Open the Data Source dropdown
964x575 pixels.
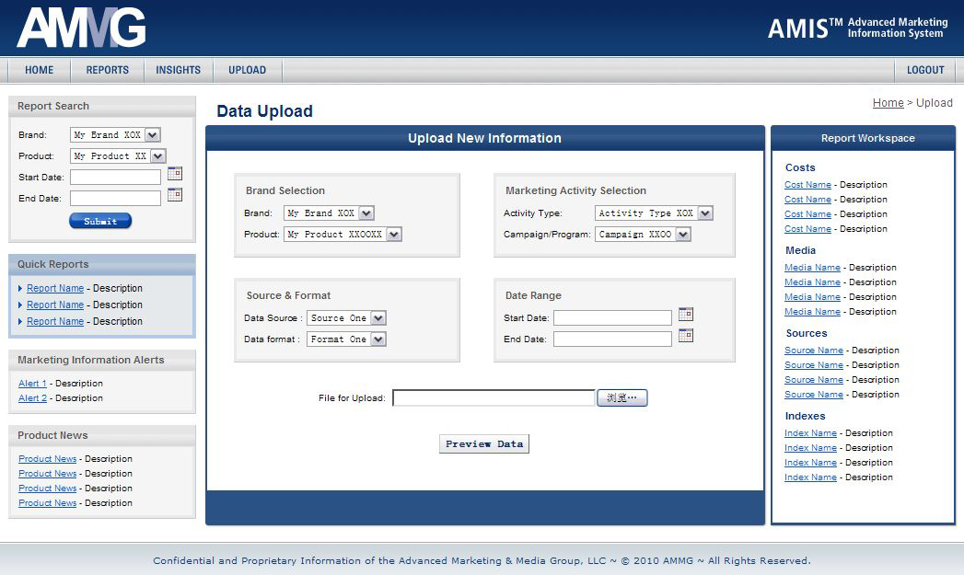[x=377, y=318]
